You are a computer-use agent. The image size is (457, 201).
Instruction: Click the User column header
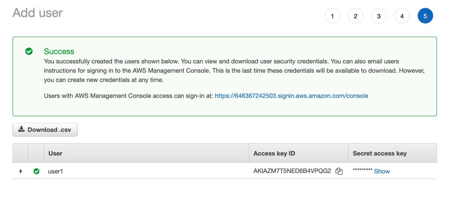[x=55, y=153]
